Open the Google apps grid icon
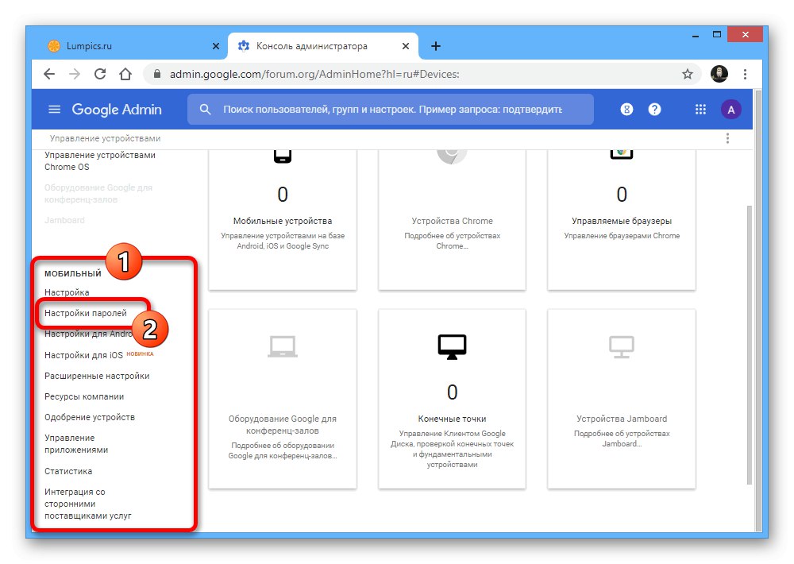The height and width of the screenshot is (564, 794). click(x=700, y=110)
